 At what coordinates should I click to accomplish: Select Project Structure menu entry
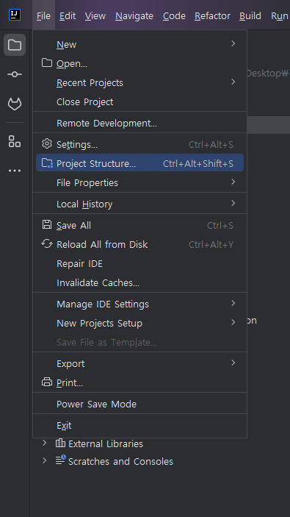(140, 163)
